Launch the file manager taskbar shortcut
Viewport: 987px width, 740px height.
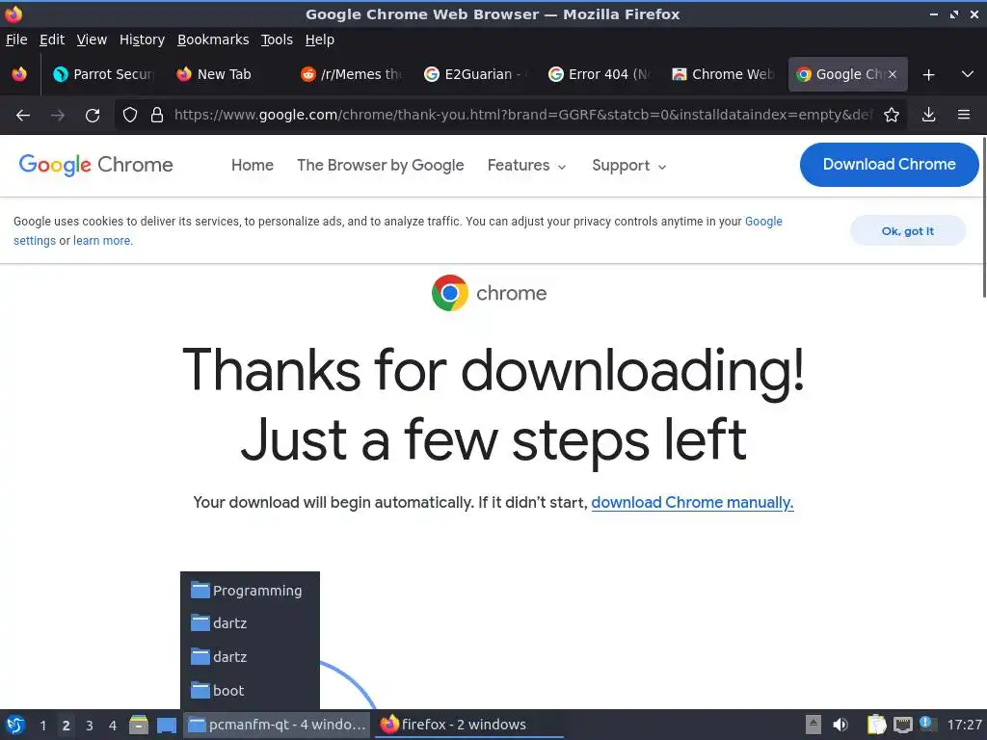[139, 725]
